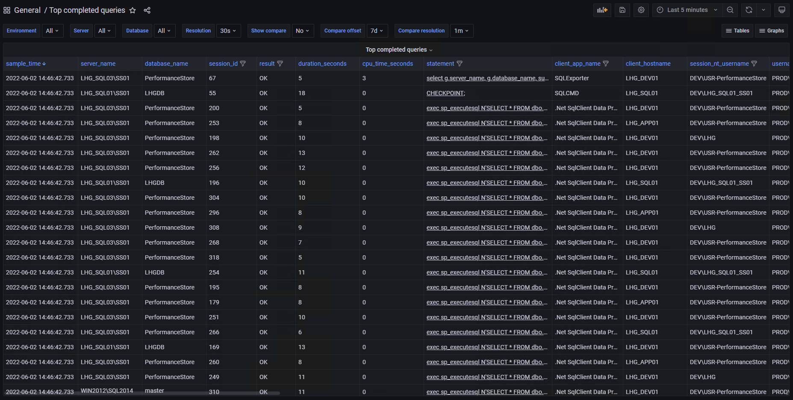Filter by the result column

tap(280, 64)
